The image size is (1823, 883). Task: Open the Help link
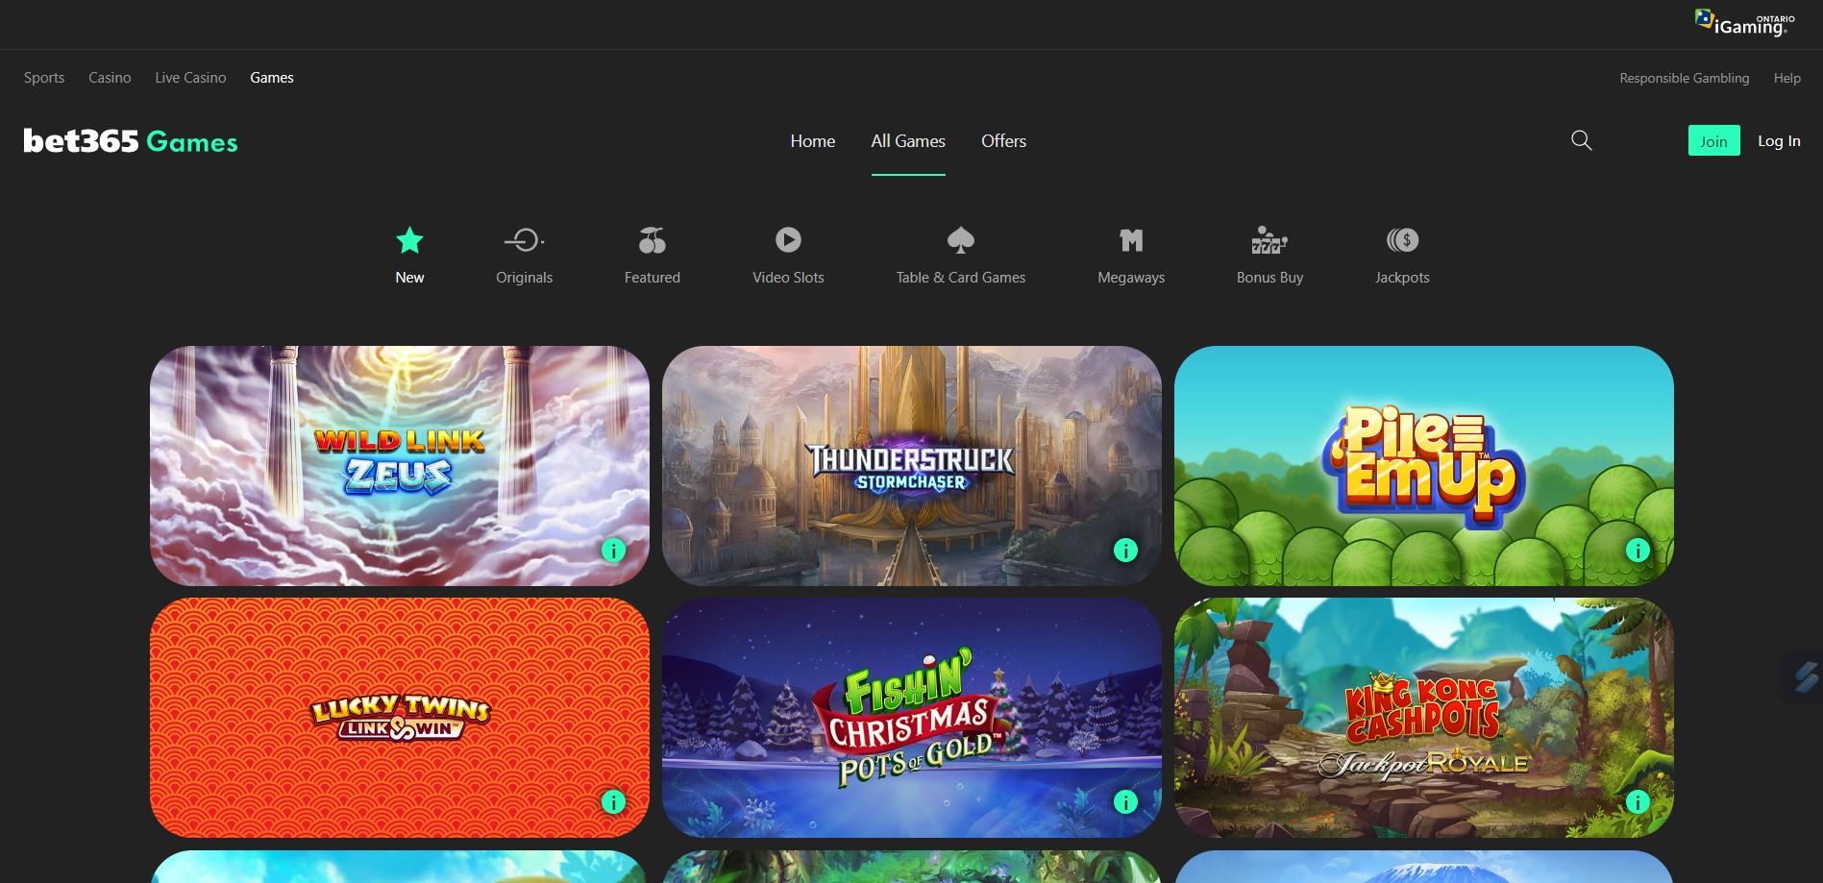(1786, 78)
